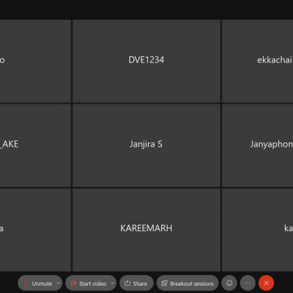Click the Share button
The width and height of the screenshot is (293, 293).
pyautogui.click(x=136, y=283)
